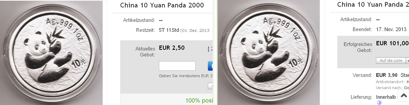
Task: Click the 17. Nov. 2013 end date
Action: (391, 29)
